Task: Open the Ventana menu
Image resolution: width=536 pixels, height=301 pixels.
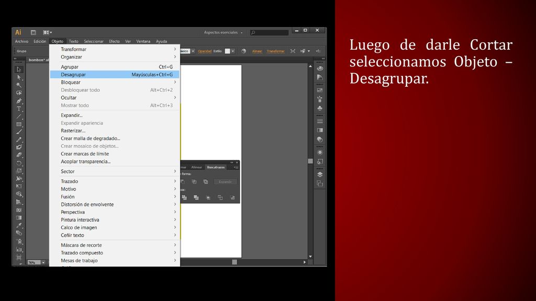Action: click(143, 41)
